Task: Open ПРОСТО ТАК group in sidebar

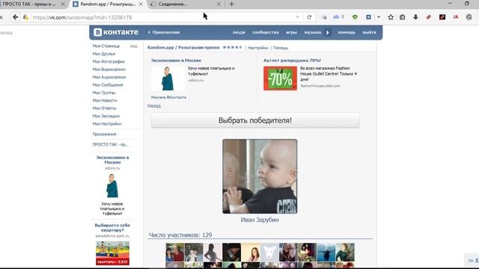Action: coord(110,144)
